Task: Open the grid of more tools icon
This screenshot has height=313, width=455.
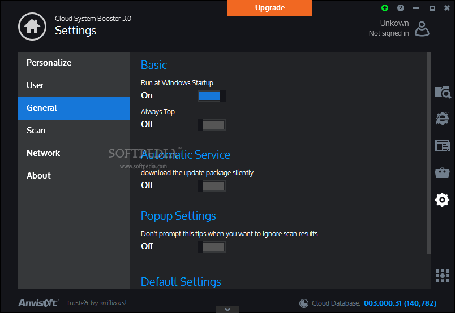Action: (443, 275)
